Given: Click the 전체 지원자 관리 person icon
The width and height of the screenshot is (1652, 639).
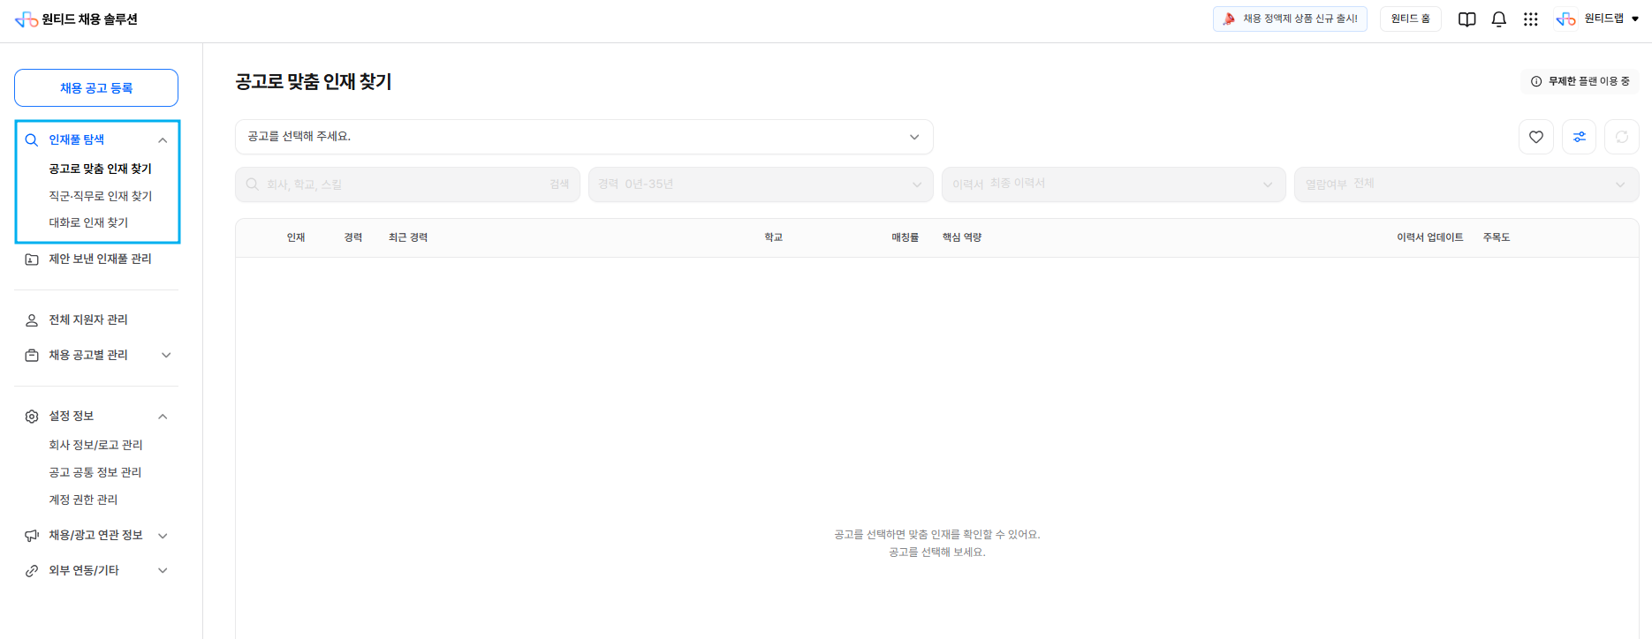Looking at the screenshot, I should pos(32,320).
